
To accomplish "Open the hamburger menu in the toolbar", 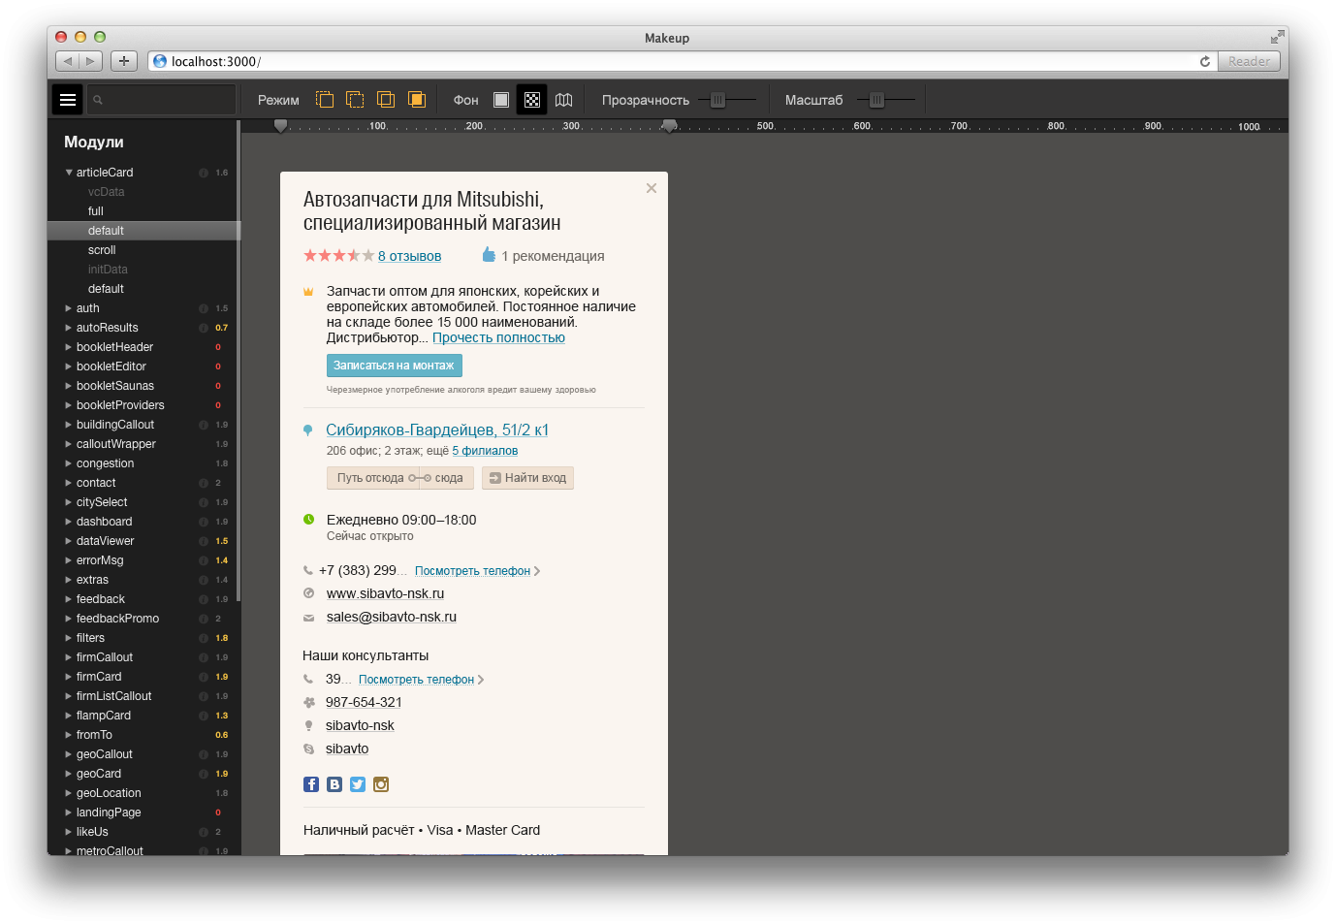I will pyautogui.click(x=68, y=100).
